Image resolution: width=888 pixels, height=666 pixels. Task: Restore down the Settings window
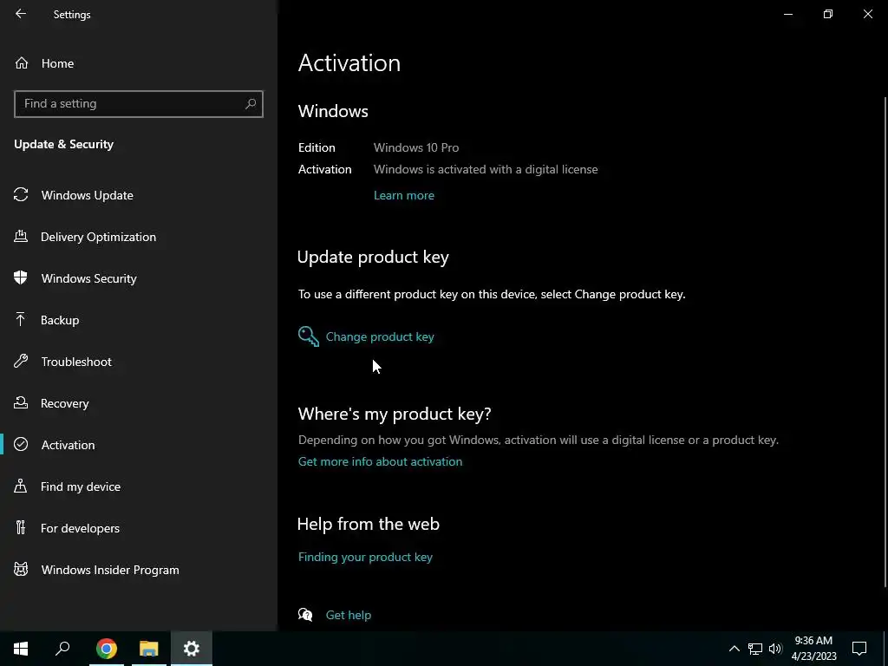click(828, 14)
